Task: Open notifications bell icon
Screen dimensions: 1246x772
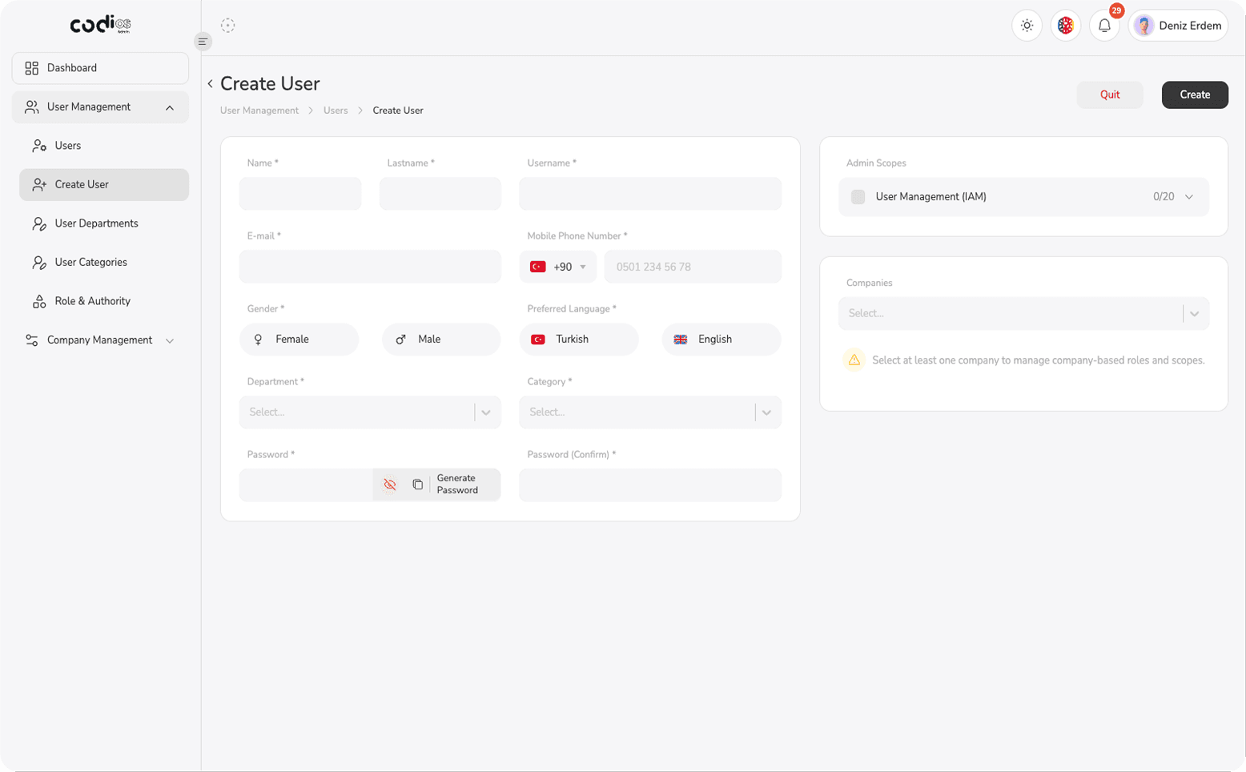Action: (1104, 26)
